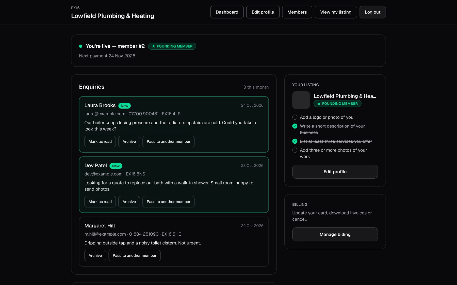Viewport: 457px width, 285px height.
Task: Log out of the account
Action: point(372,12)
